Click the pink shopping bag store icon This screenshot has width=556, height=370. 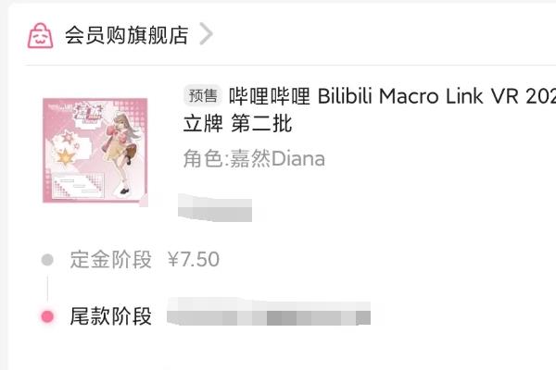41,36
